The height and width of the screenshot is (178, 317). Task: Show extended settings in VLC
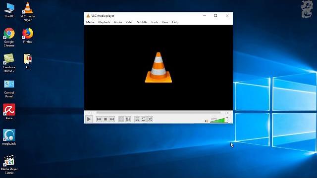tap(128, 119)
